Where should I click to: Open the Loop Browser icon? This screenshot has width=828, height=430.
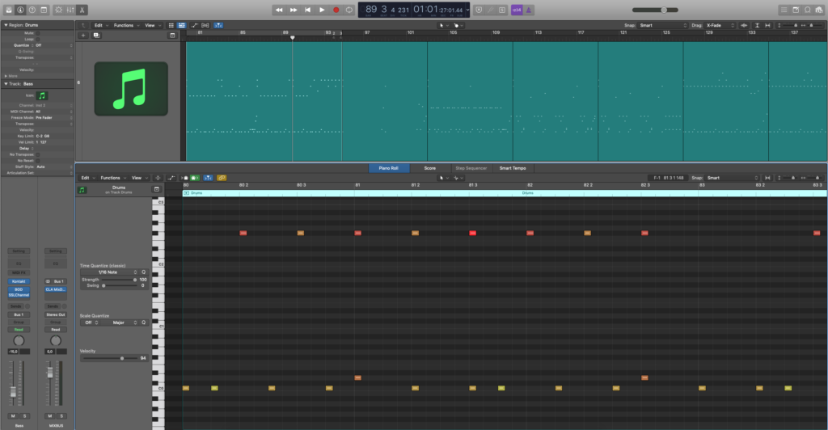tap(808, 10)
